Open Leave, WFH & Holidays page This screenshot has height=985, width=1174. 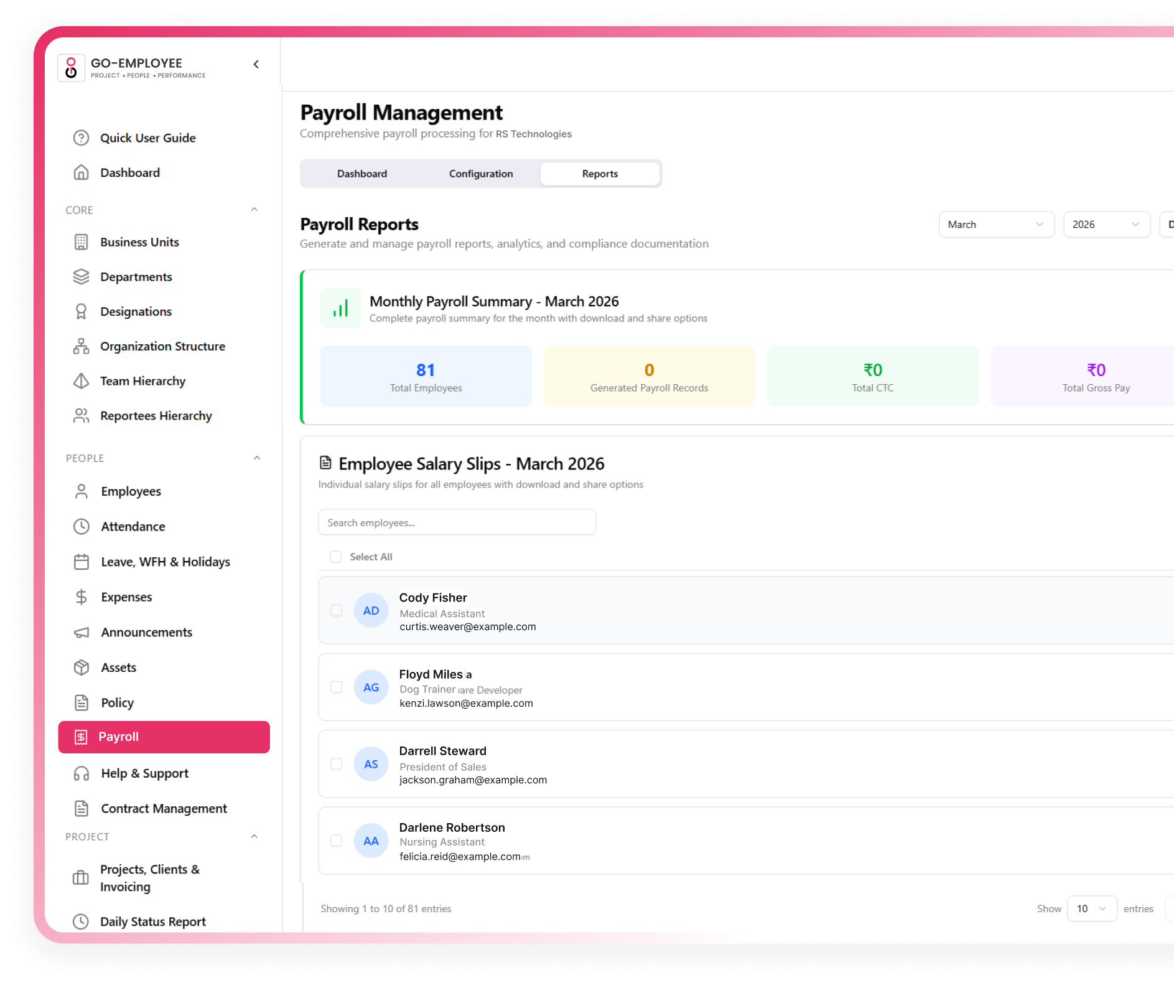[164, 562]
